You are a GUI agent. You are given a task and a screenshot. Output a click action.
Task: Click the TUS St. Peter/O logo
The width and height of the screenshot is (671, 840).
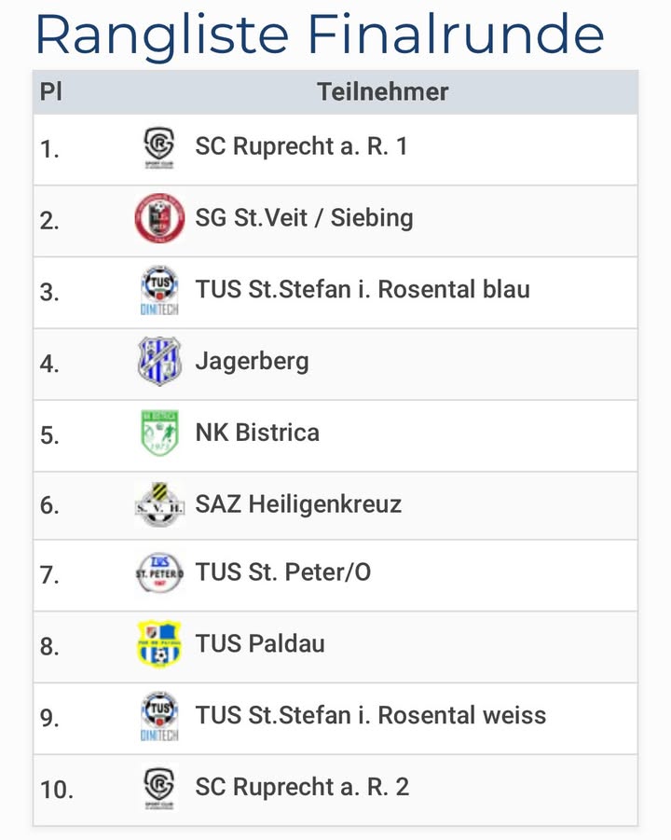coord(158,572)
